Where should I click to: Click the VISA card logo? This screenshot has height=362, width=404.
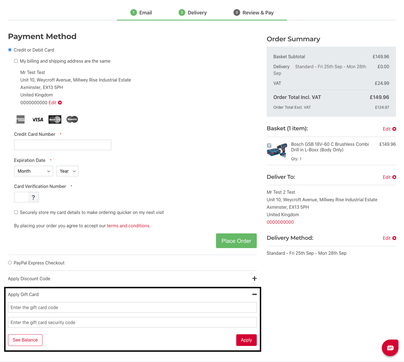[x=38, y=120]
